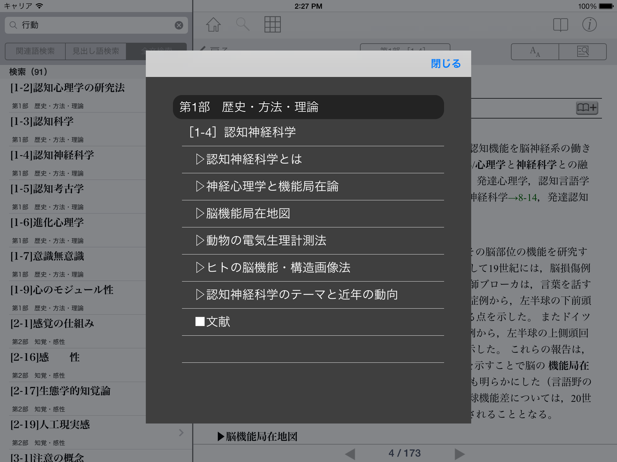Go to previous page arrow
The height and width of the screenshot is (462, 617).
coord(350,454)
